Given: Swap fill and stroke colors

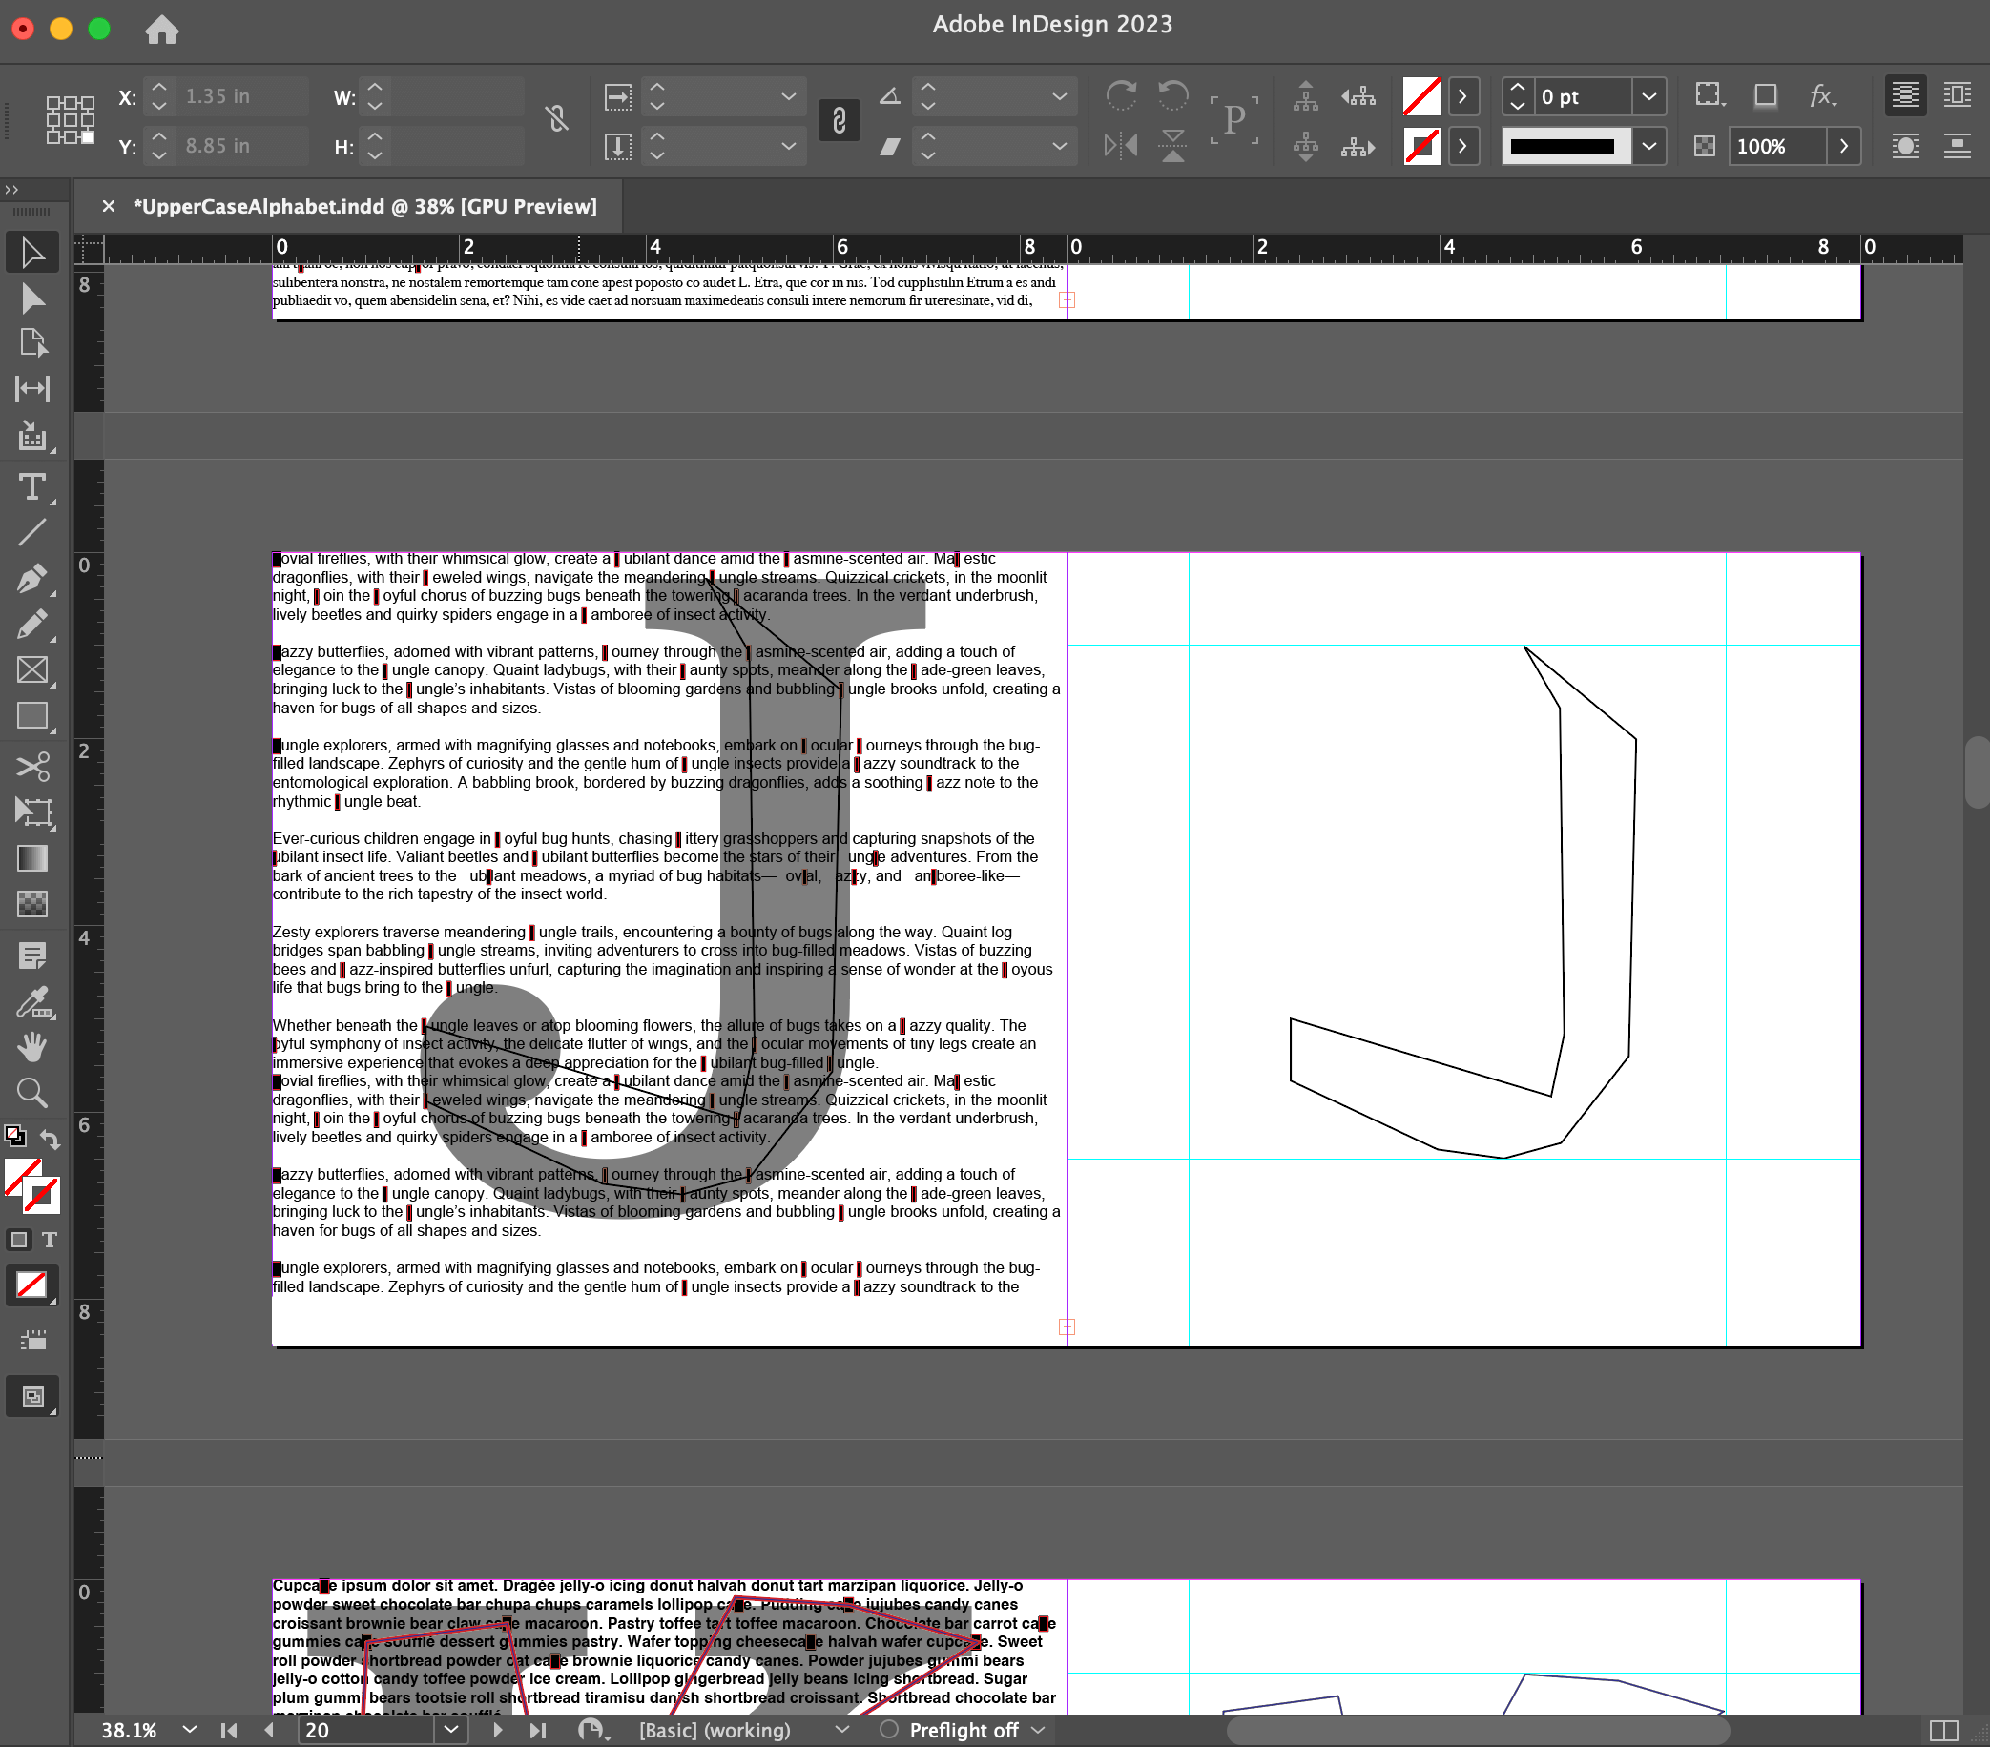Looking at the screenshot, I should [50, 1138].
